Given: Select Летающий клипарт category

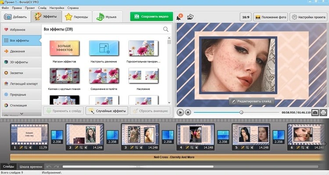Looking at the screenshot, I should click(21, 84).
